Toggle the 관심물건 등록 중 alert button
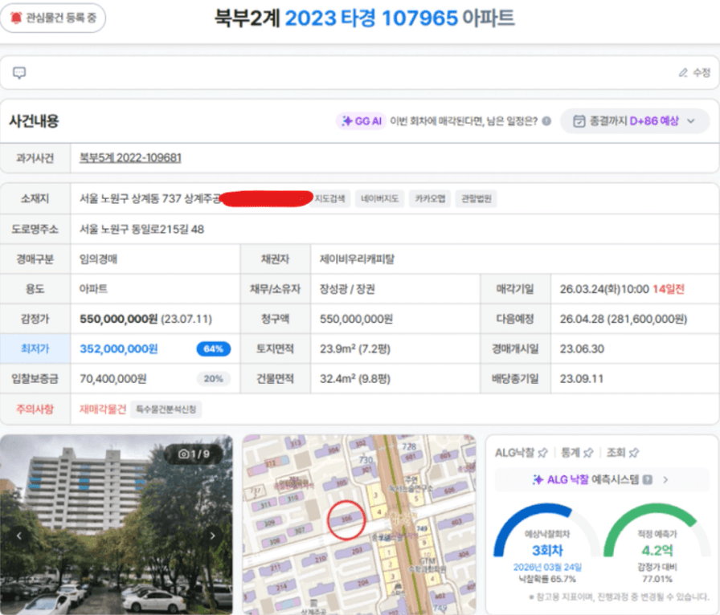The height and width of the screenshot is (615, 720). [x=53, y=18]
